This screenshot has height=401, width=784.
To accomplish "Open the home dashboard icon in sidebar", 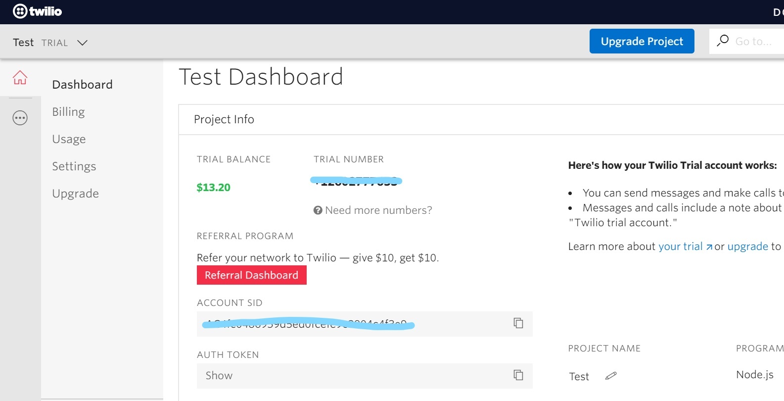I will point(20,77).
